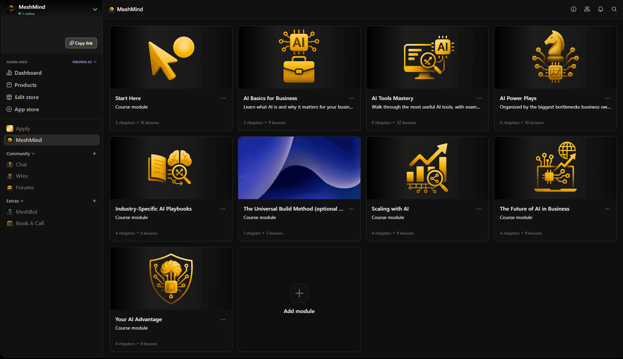
Task: Open the members icon in top bar
Action: pyautogui.click(x=587, y=9)
